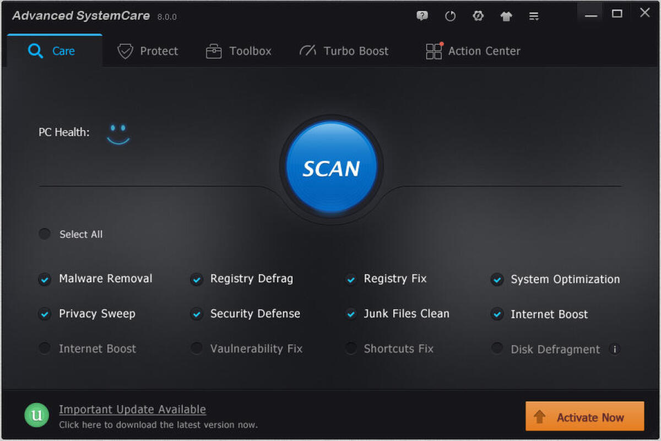Screen dimensions: 661x441
Task: Open the Turbo Boost tab
Action: tap(344, 51)
